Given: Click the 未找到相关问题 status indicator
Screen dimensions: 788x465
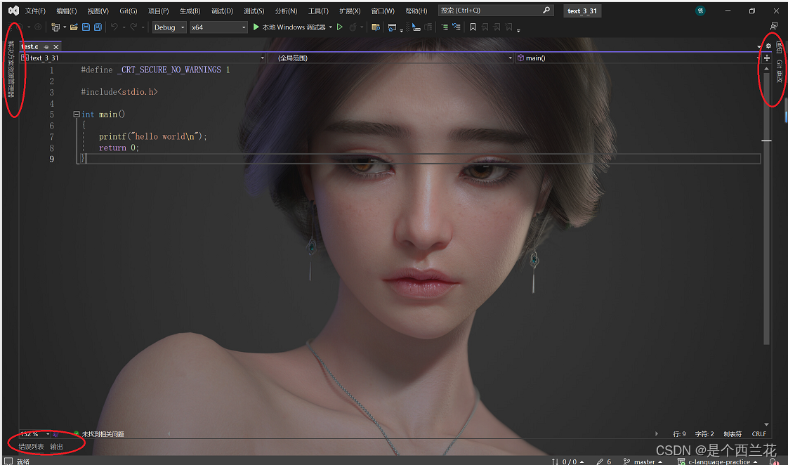Looking at the screenshot, I should pyautogui.click(x=98, y=434).
